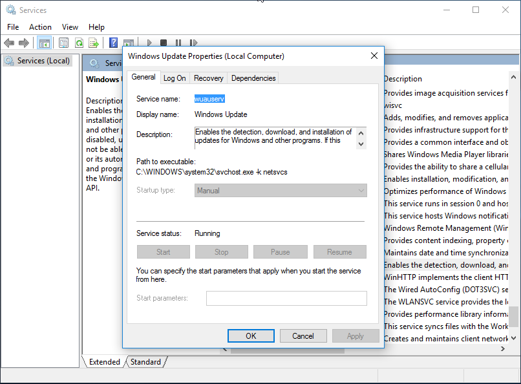Select the row 'WinHTTP implements the client HTT'
The height and width of the screenshot is (384, 521).
(446, 277)
